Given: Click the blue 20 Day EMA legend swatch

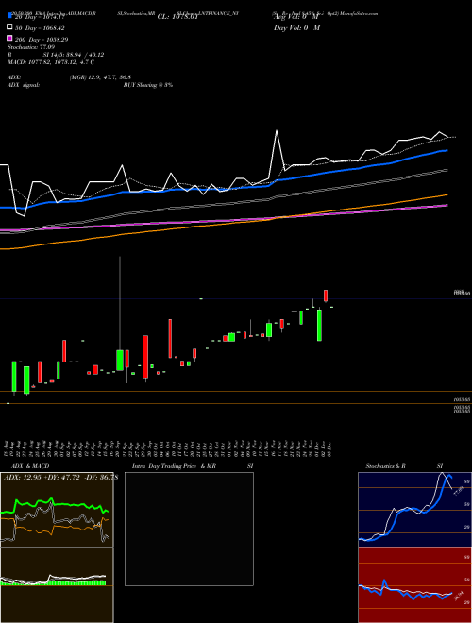Looking at the screenshot, I should [x=9, y=16].
